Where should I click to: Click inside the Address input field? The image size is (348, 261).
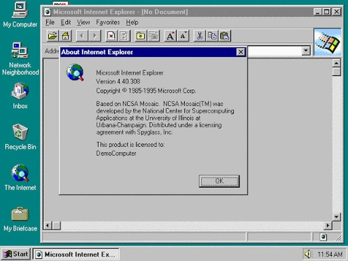[x=275, y=51]
